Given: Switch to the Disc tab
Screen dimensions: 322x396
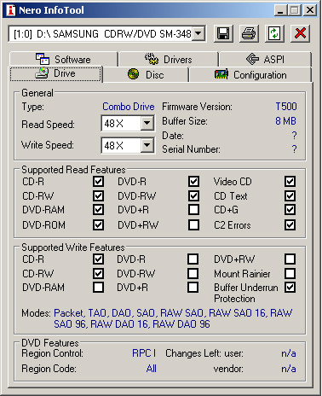Looking at the screenshot, I should point(146,75).
